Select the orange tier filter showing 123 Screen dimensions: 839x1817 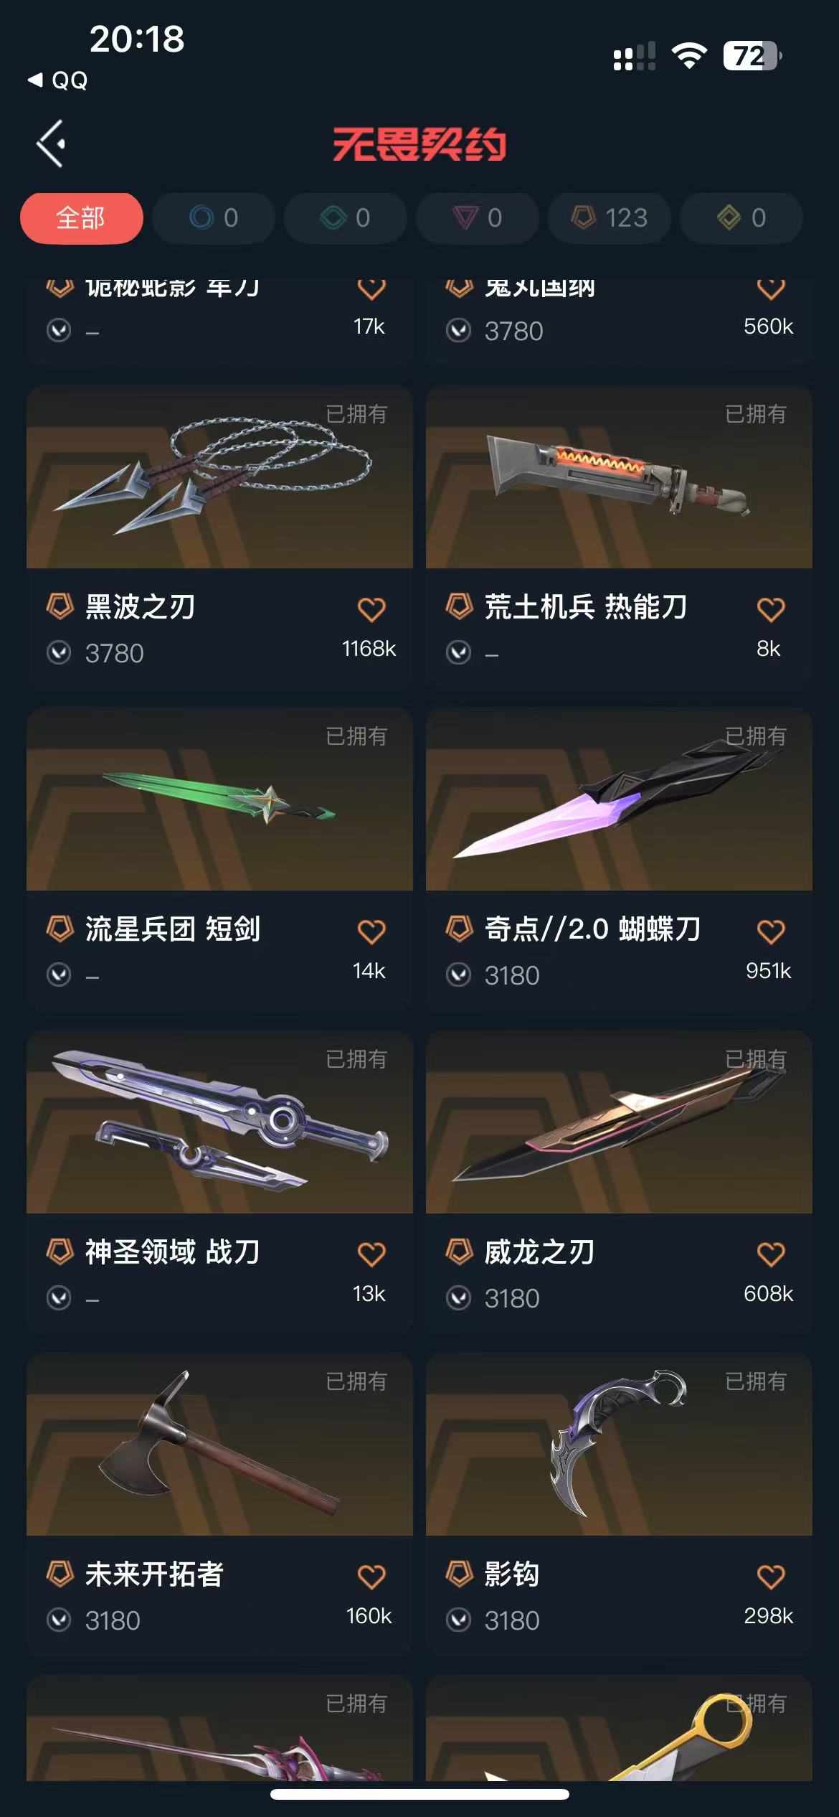tap(610, 217)
